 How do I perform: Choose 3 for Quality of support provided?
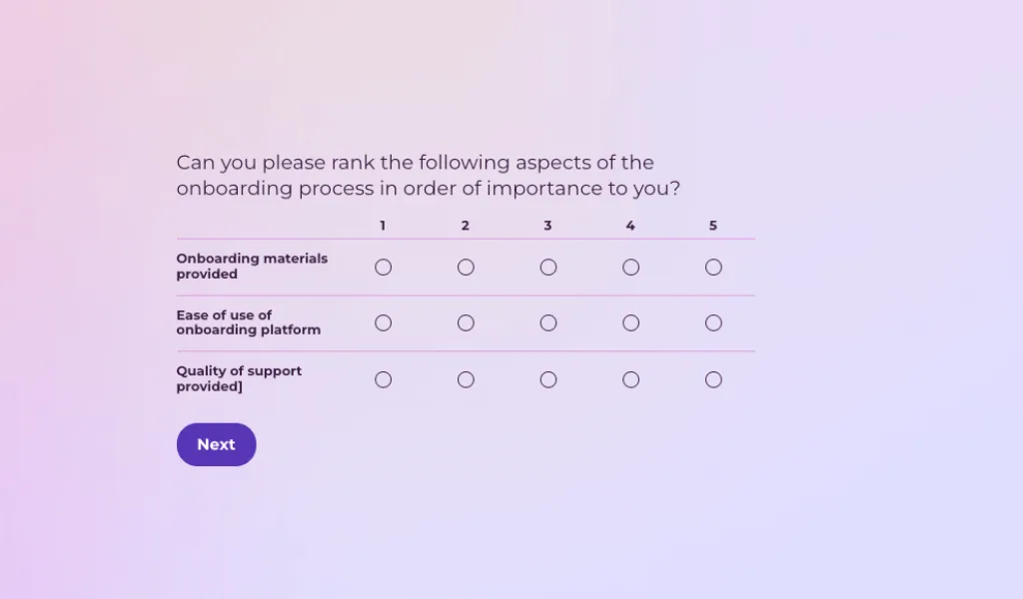pos(548,379)
